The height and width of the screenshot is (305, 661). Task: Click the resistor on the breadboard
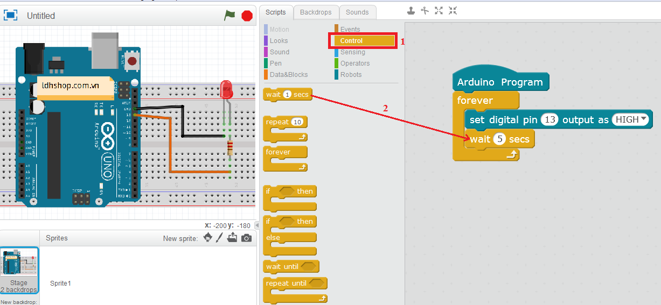(x=230, y=147)
